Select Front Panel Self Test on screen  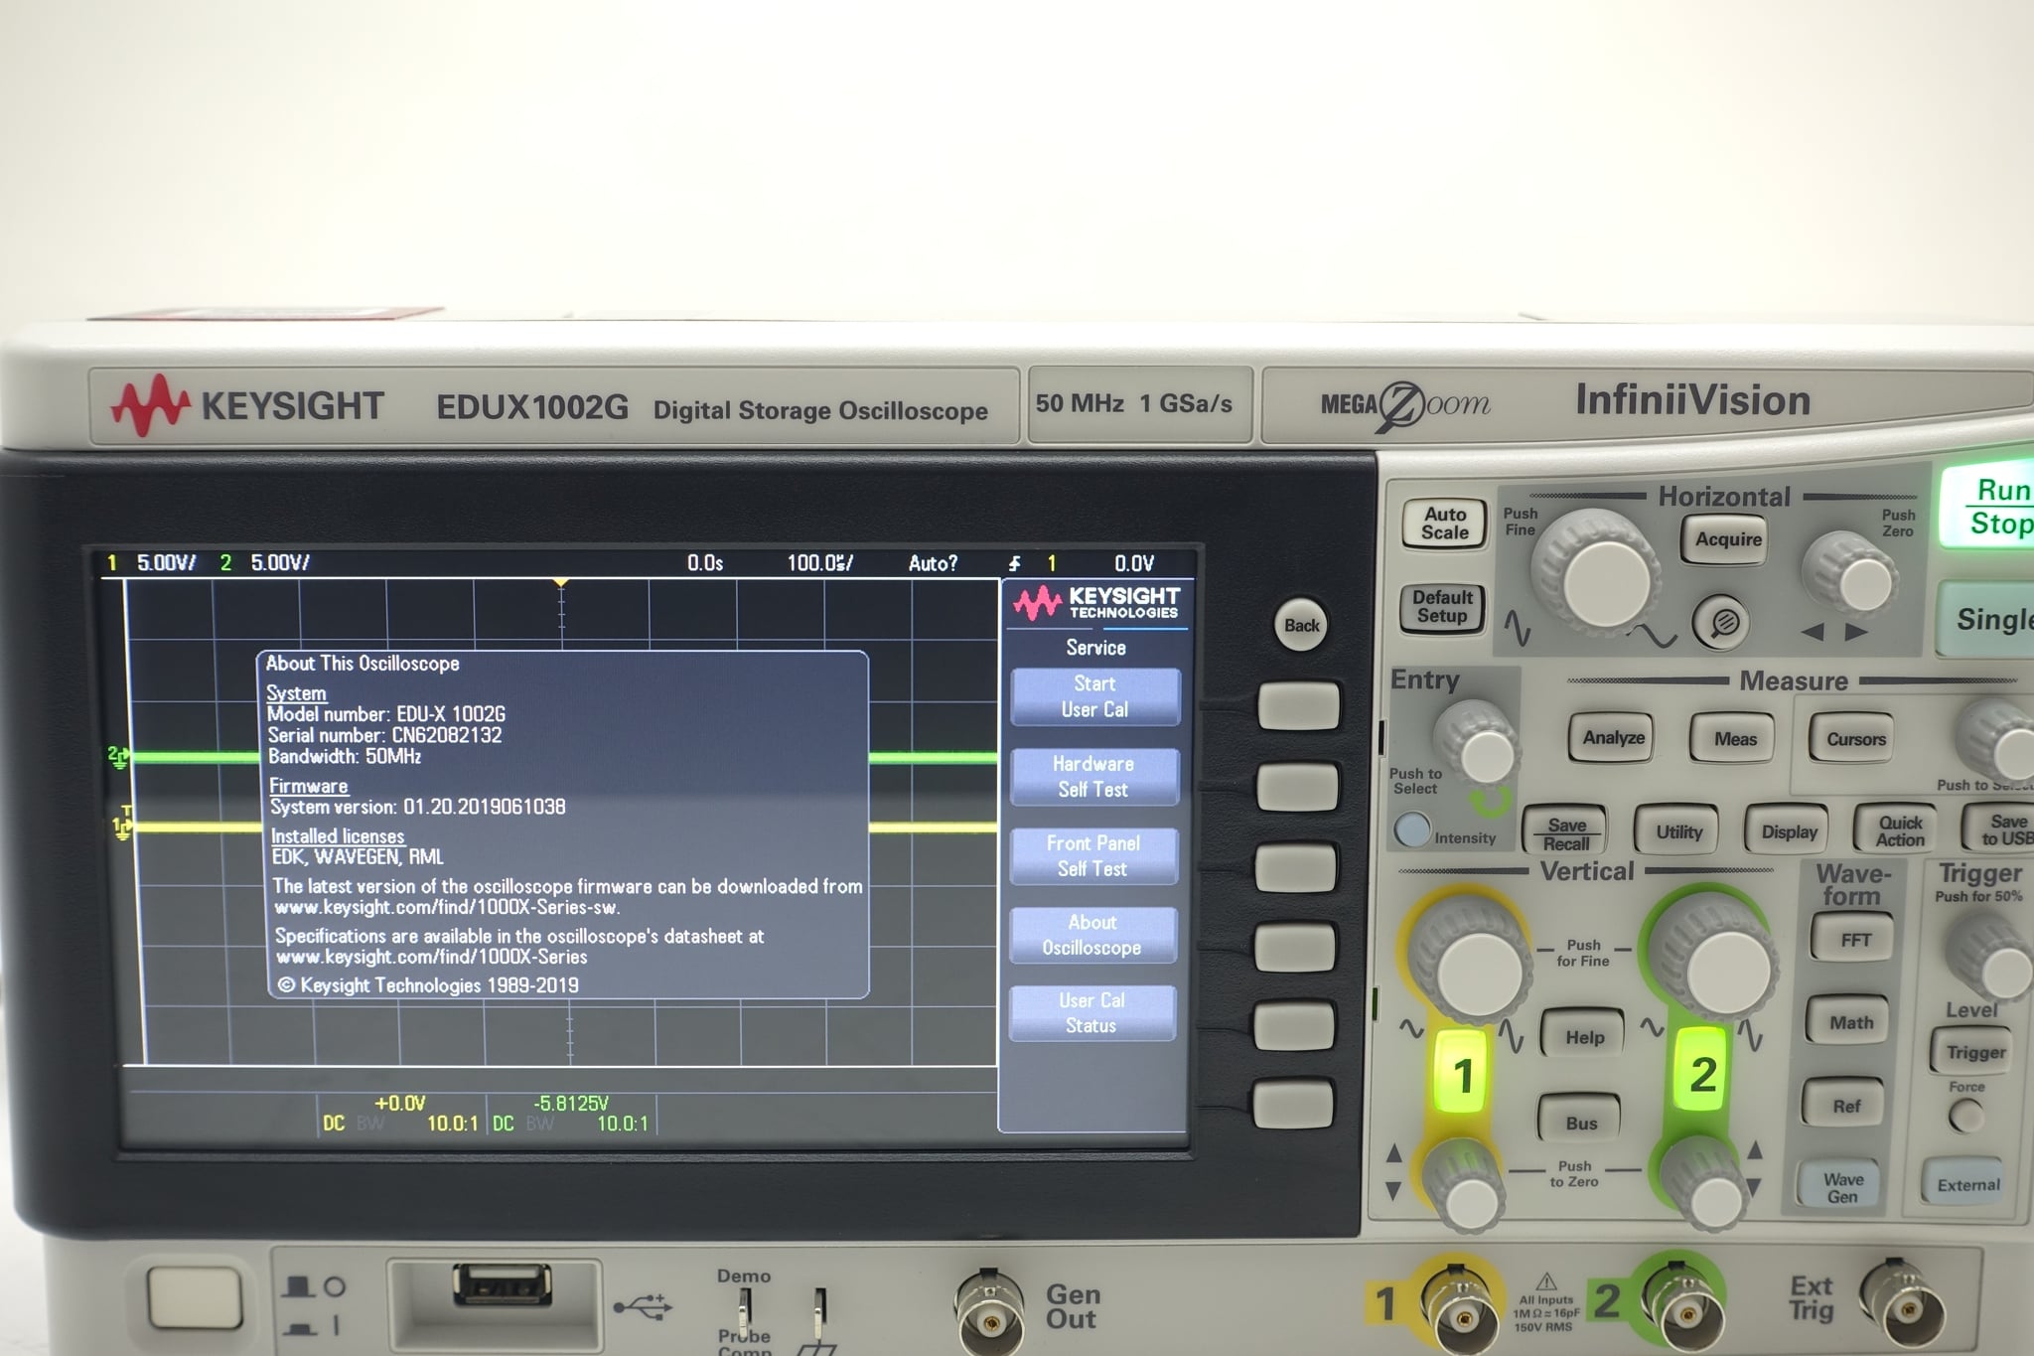point(1092,856)
